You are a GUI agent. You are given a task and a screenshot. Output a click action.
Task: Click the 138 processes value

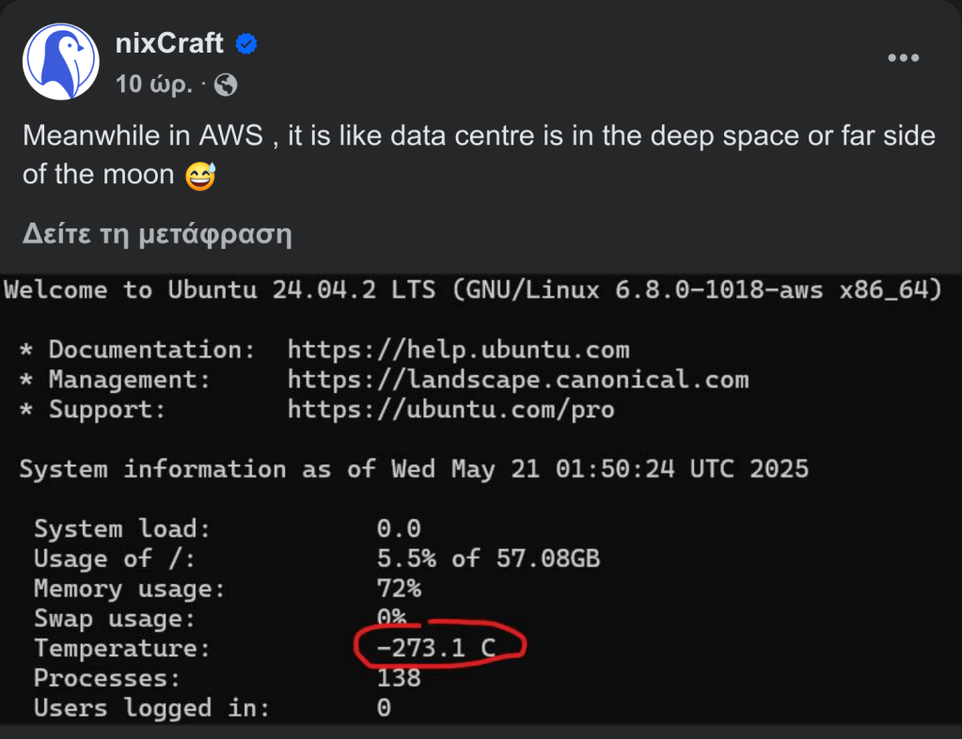coord(399,678)
